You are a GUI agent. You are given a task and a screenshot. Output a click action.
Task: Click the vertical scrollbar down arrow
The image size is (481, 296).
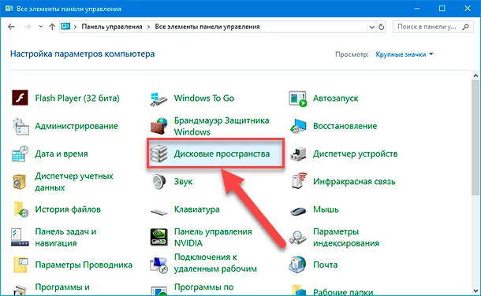475,291
